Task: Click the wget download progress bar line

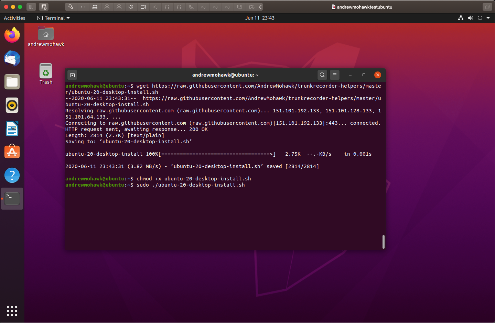Action: click(x=218, y=154)
